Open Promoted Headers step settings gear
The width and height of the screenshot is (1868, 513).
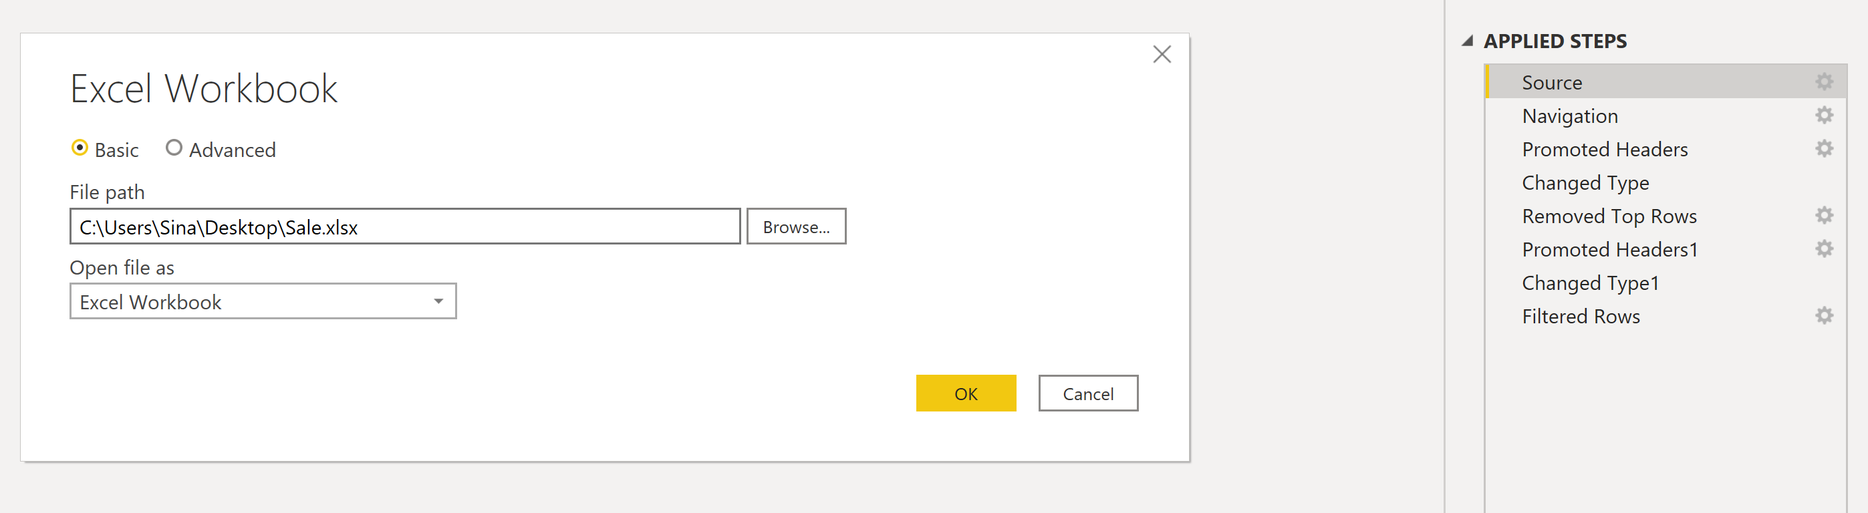tap(1824, 148)
